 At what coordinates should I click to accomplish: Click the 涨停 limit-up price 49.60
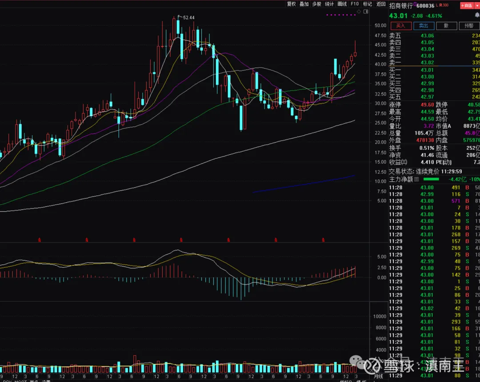pyautogui.click(x=427, y=105)
